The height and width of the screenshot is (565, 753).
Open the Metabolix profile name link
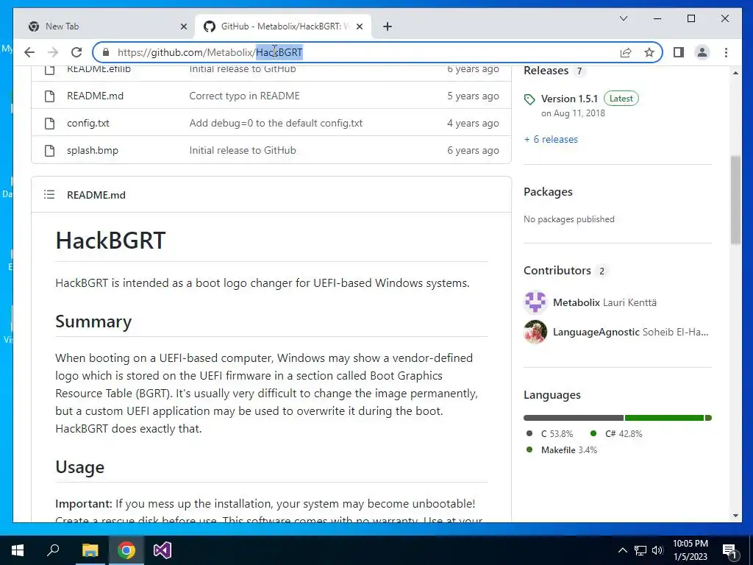coord(577,302)
